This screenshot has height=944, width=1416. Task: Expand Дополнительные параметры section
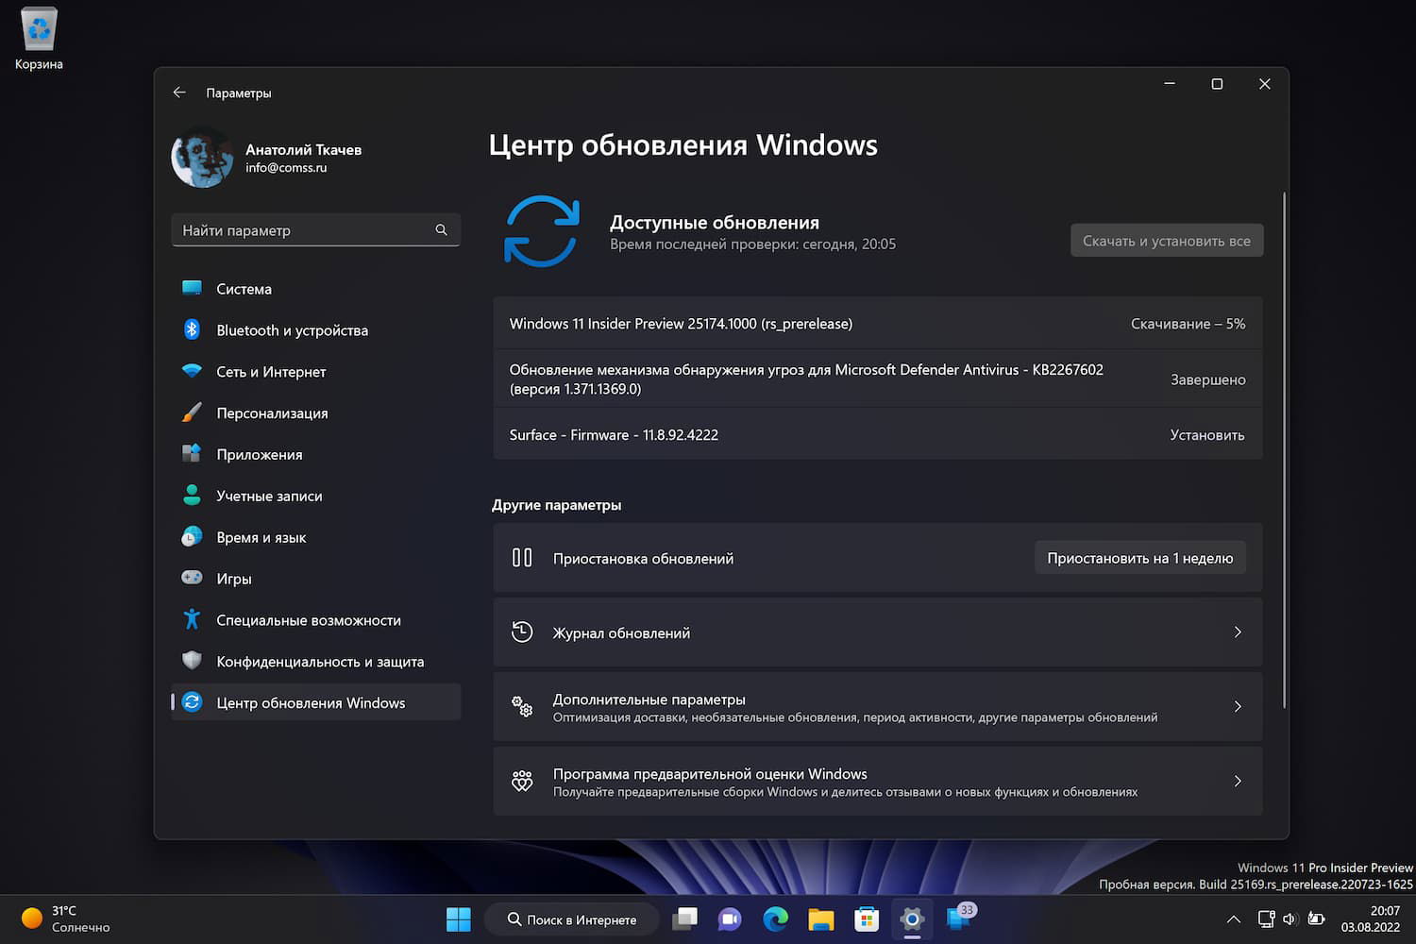pos(1238,706)
